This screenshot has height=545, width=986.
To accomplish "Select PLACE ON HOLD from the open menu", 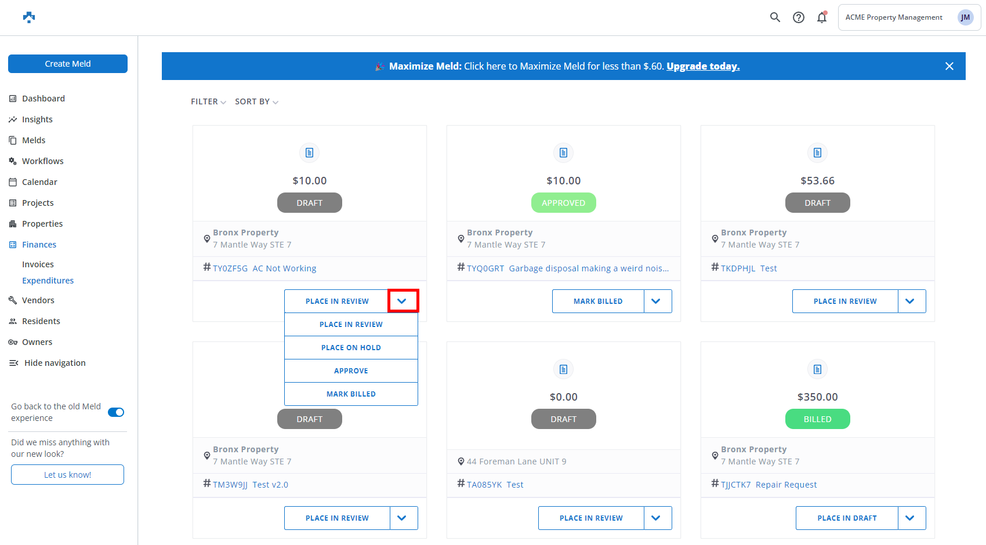I will click(351, 348).
